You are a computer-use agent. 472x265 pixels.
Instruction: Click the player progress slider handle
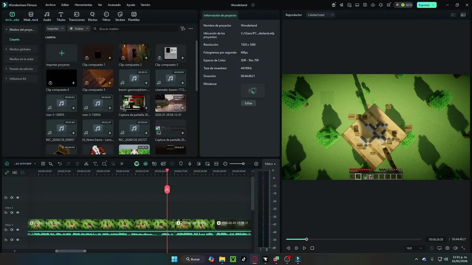[x=306, y=239]
